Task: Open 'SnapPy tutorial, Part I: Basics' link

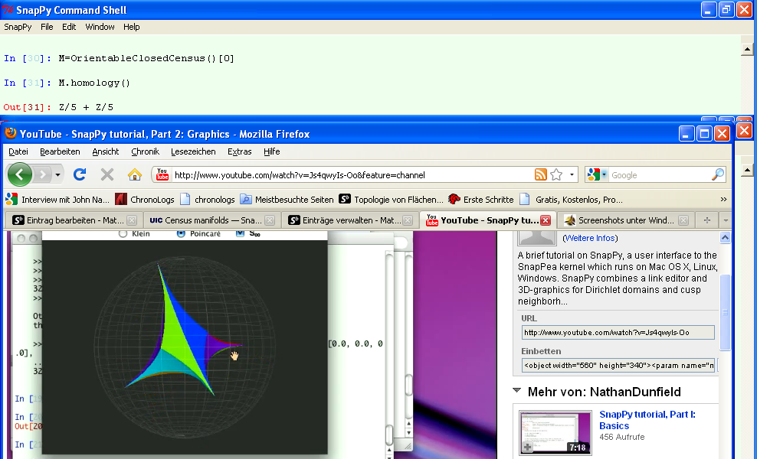Action: point(647,420)
